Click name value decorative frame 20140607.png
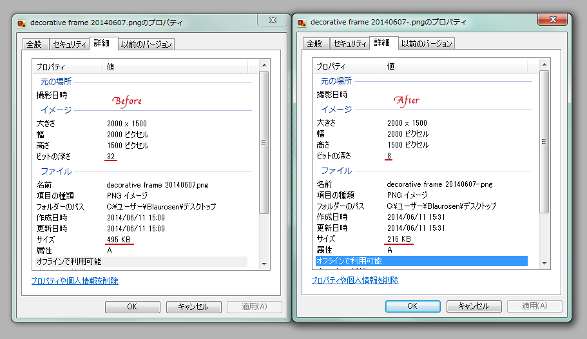The width and height of the screenshot is (587, 339). pos(158,185)
